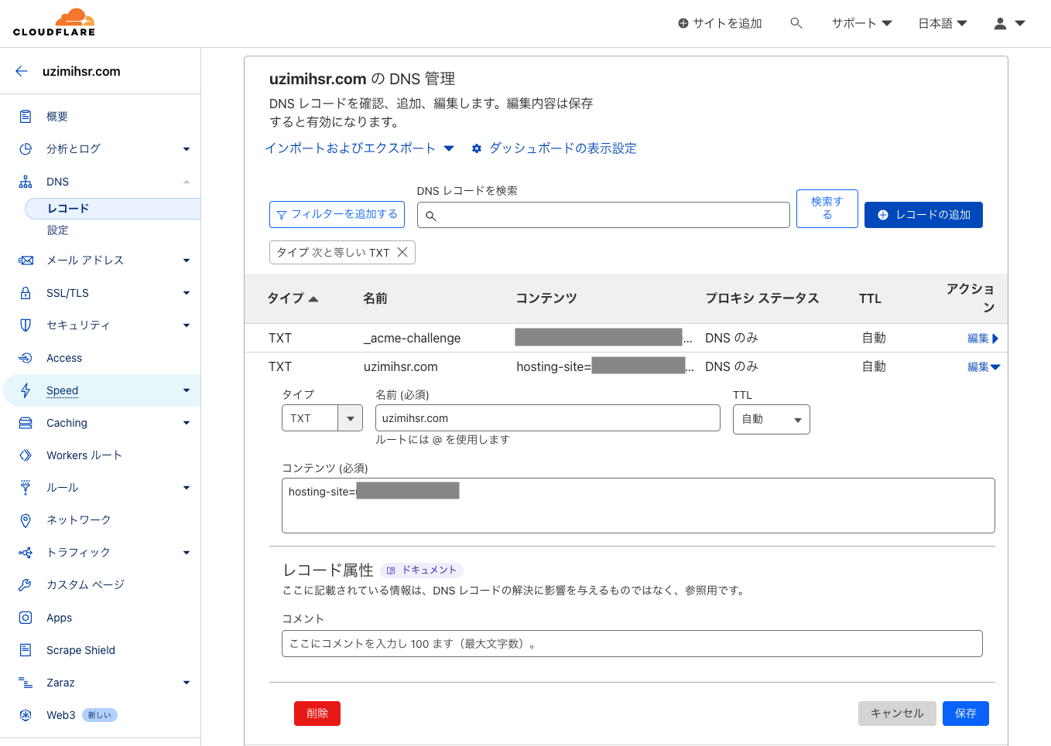Remove the タイプ TXT filter with X
Image resolution: width=1051 pixels, height=746 pixels.
402,252
